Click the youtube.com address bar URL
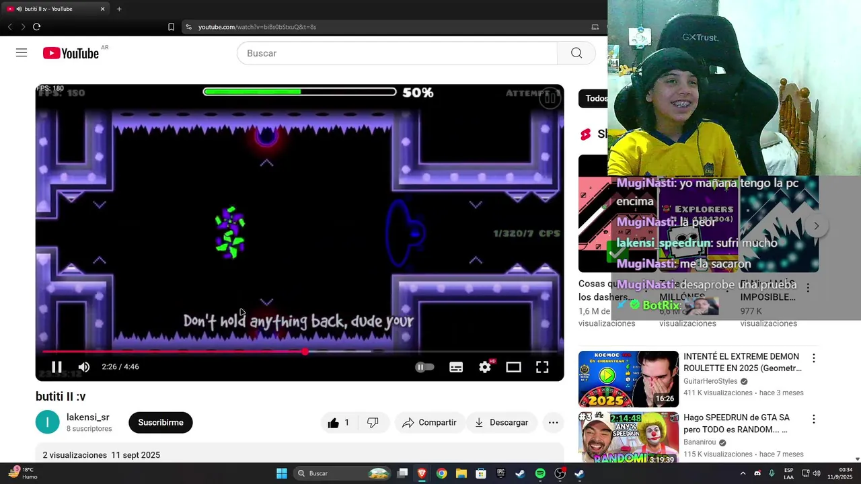 click(x=257, y=27)
